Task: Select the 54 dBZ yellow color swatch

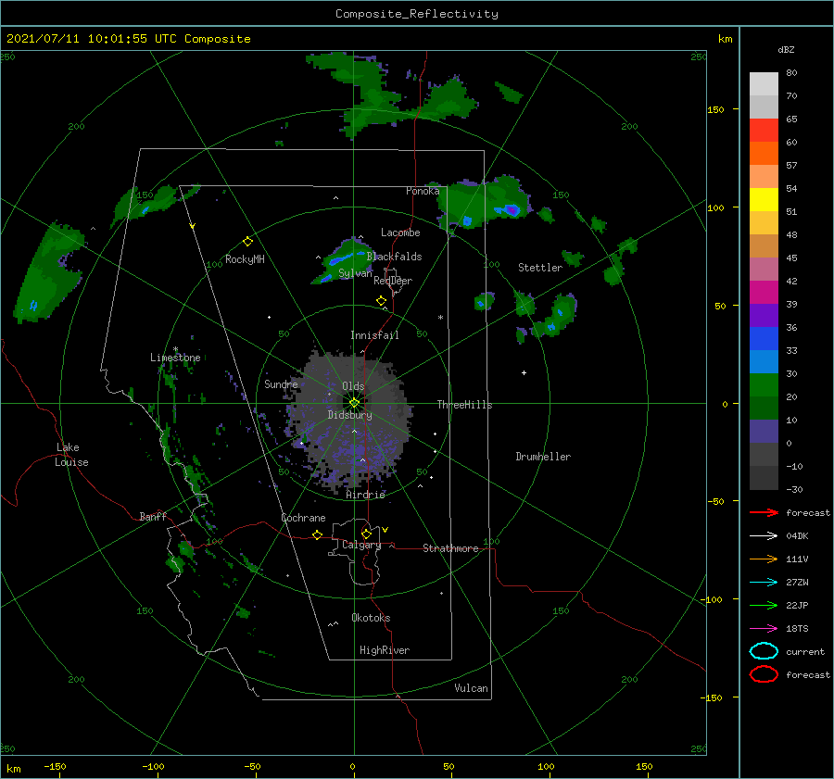Action: (764, 199)
